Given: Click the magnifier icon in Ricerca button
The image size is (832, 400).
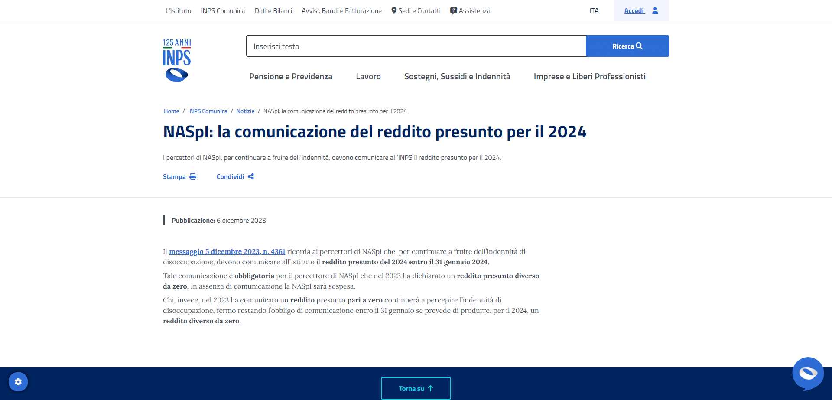Looking at the screenshot, I should (x=639, y=46).
